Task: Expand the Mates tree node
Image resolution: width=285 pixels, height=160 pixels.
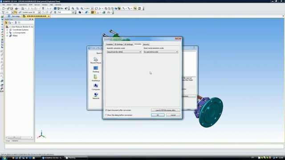Action: [x=7, y=36]
